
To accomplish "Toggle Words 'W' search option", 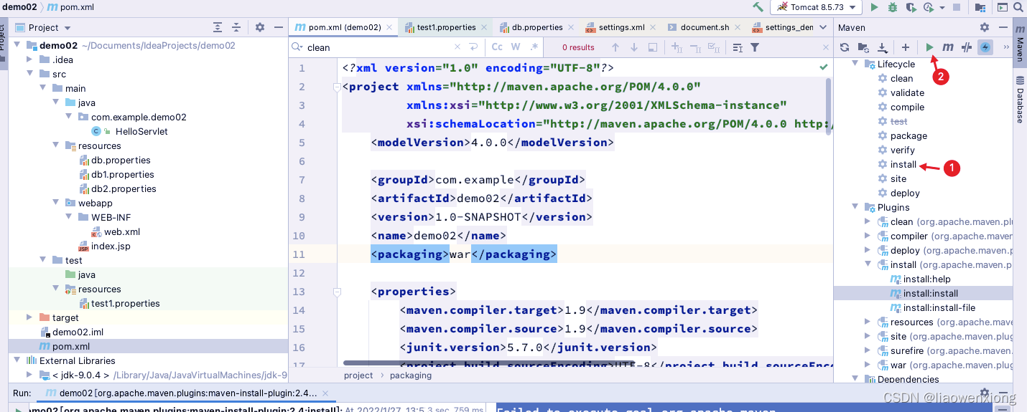I will pos(516,47).
